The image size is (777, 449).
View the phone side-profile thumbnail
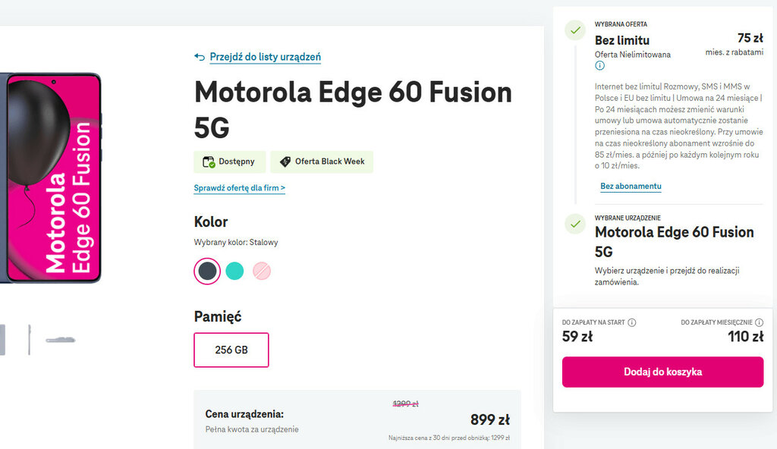[30, 339]
